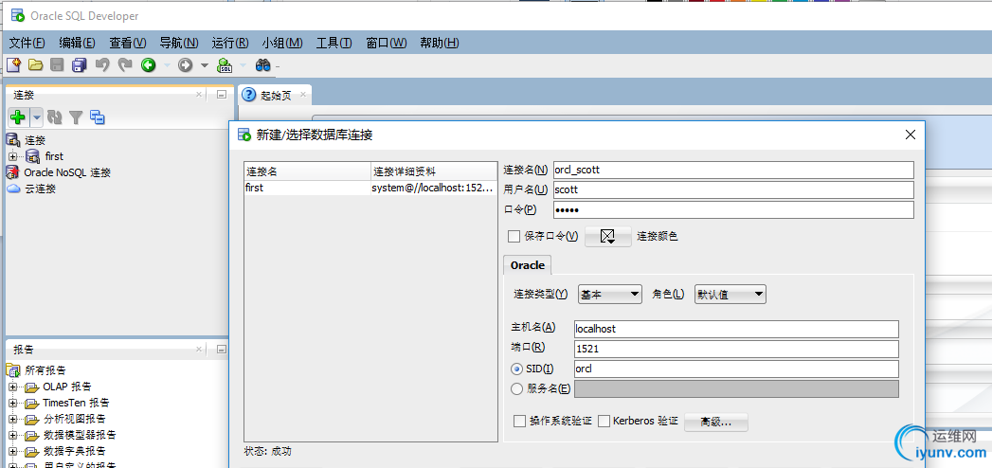
Task: Click the green Back navigation arrow
Action: point(148,64)
